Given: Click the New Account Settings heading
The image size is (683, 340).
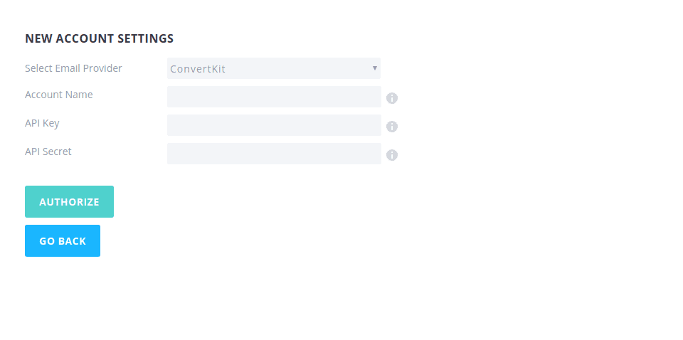Looking at the screenshot, I should tap(99, 38).
